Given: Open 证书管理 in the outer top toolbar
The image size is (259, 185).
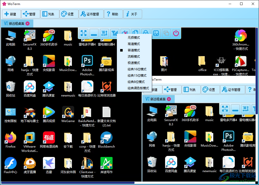Looking at the screenshot, I should (x=91, y=14).
